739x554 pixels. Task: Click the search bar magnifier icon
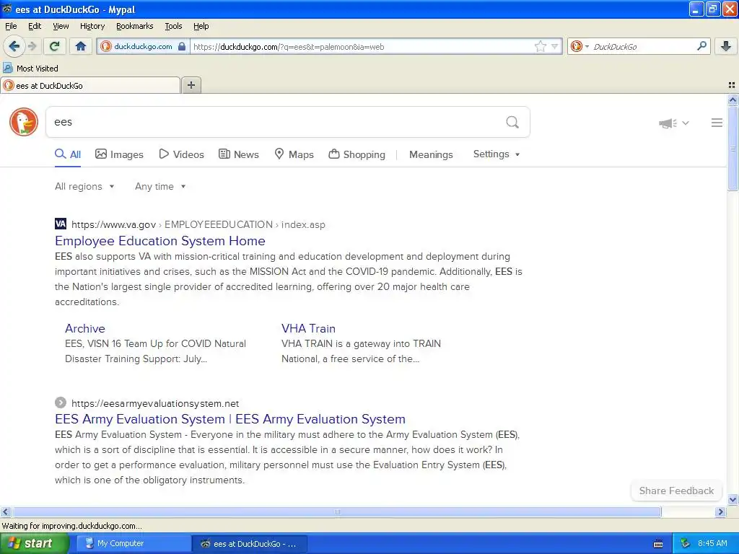tap(701, 46)
